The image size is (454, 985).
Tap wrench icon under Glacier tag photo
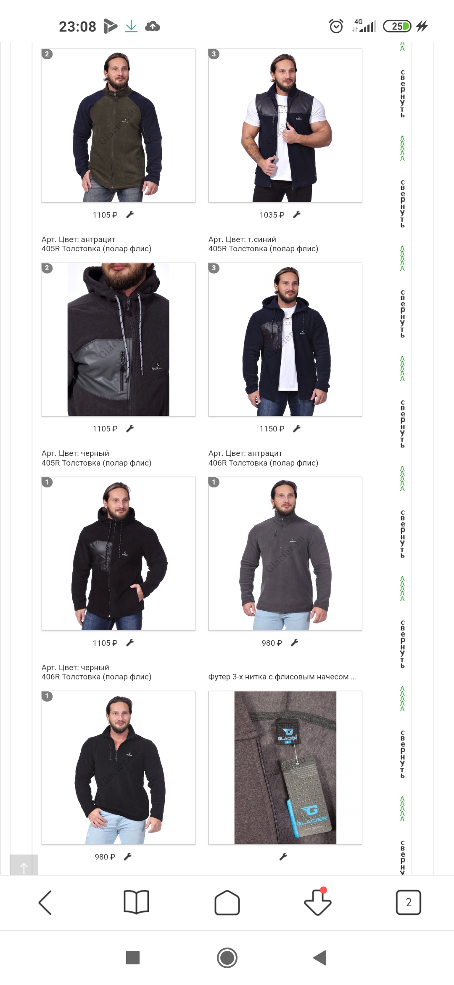(283, 857)
